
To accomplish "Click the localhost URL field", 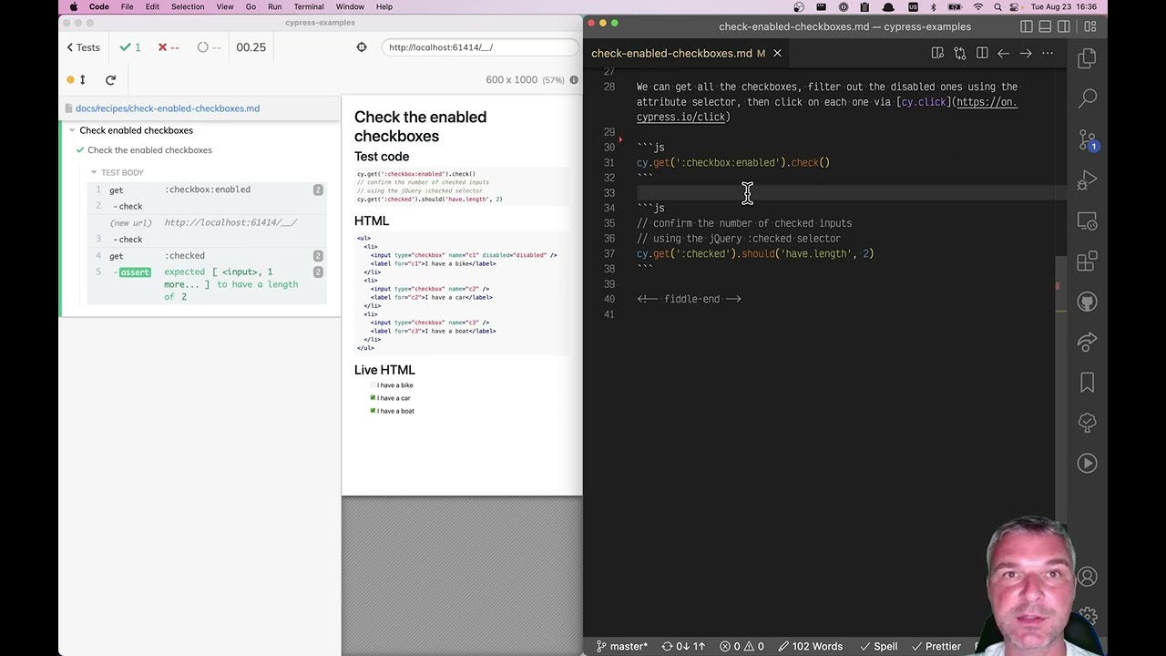I will tap(478, 47).
